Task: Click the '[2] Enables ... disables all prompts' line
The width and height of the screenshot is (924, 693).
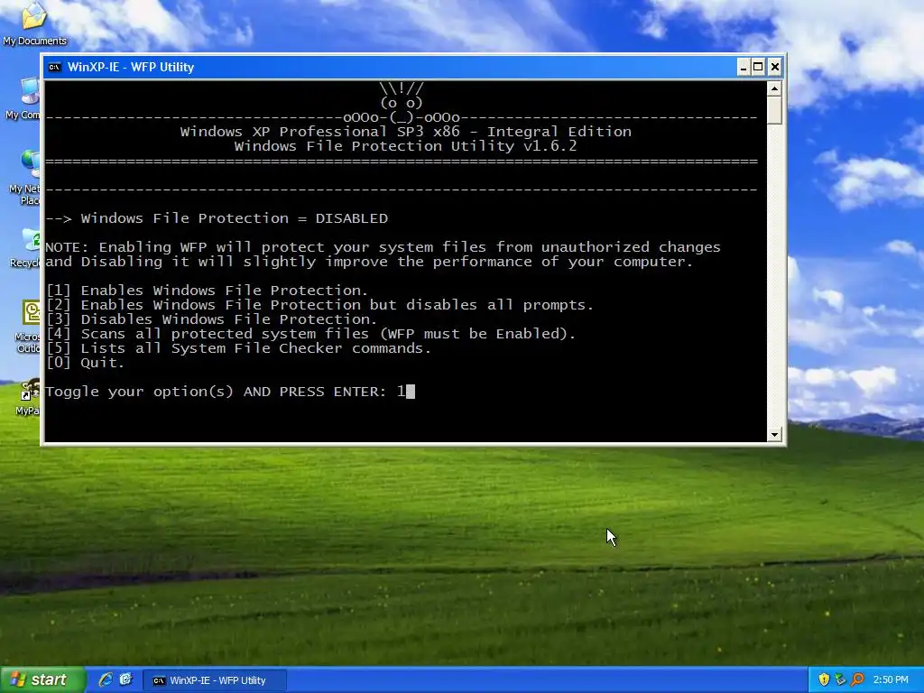Action: pyautogui.click(x=319, y=305)
